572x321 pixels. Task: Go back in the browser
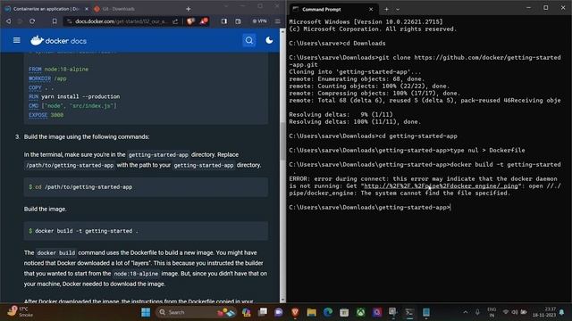(x=8, y=21)
